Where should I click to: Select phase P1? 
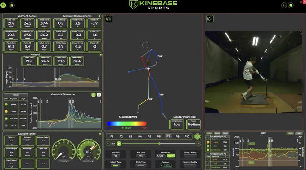coord(112,136)
